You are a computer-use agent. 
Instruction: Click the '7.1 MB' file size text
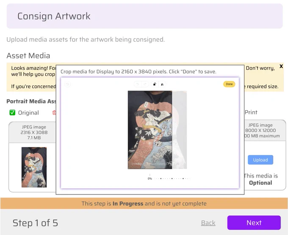34,138
